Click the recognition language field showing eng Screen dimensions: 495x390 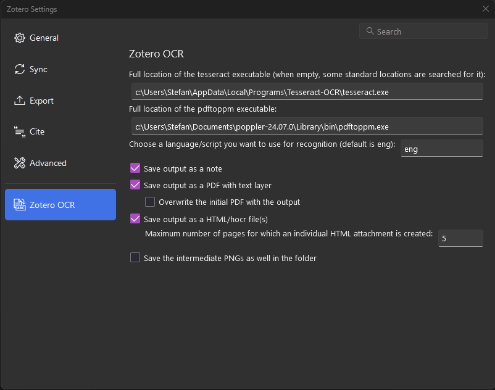coord(442,148)
